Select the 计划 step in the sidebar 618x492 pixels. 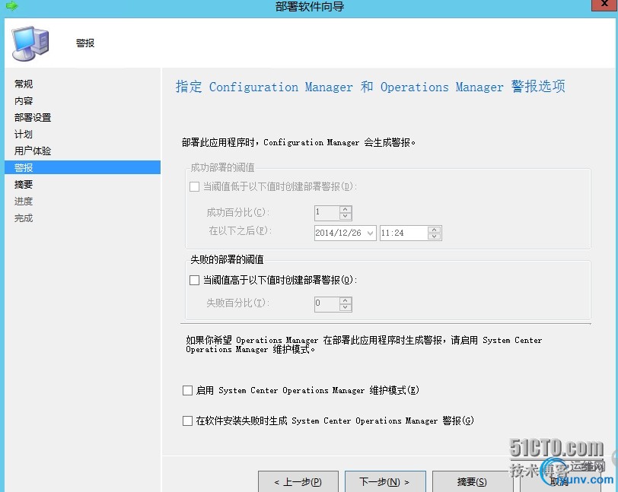[x=24, y=135]
